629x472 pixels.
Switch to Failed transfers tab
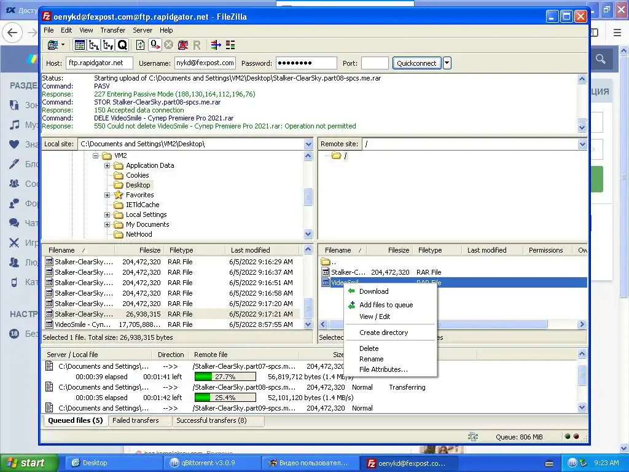pos(136,420)
